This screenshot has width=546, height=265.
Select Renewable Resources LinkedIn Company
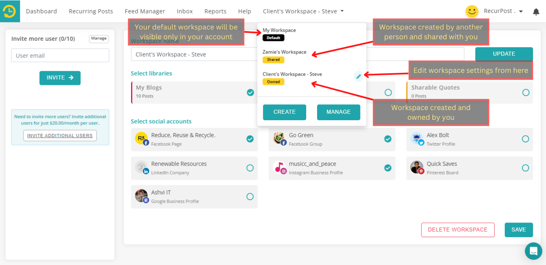pos(250,167)
